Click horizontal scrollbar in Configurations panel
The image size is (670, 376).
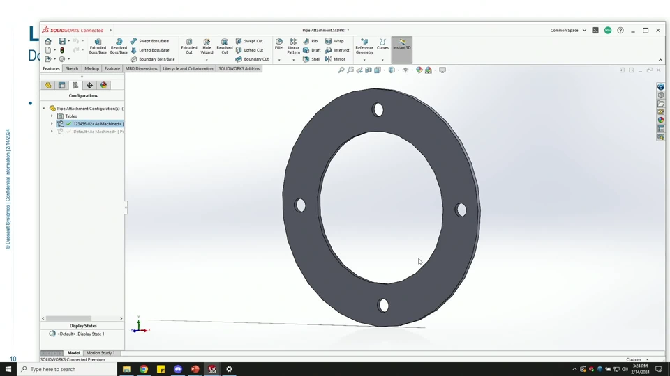68,318
